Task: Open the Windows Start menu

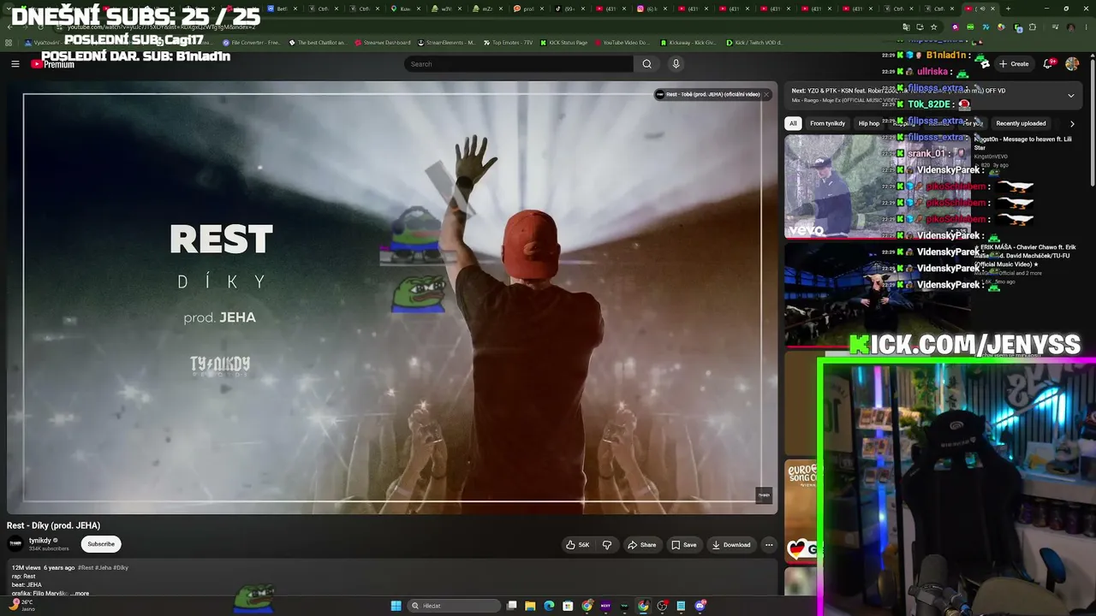Action: point(396,606)
